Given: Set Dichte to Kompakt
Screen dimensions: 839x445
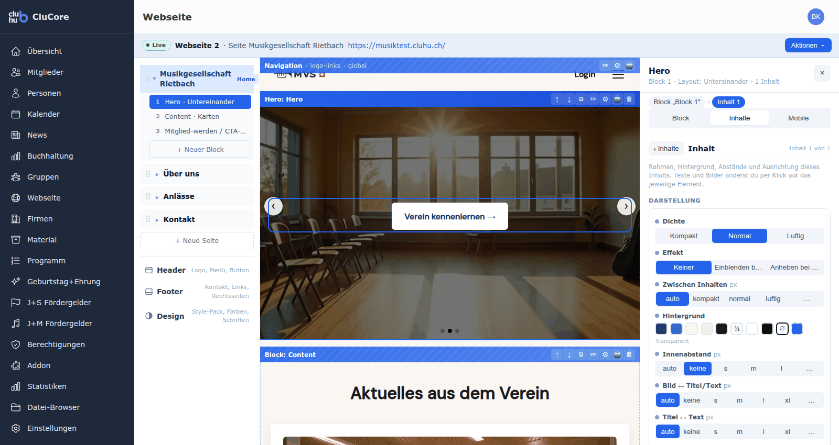Looking at the screenshot, I should pyautogui.click(x=684, y=236).
